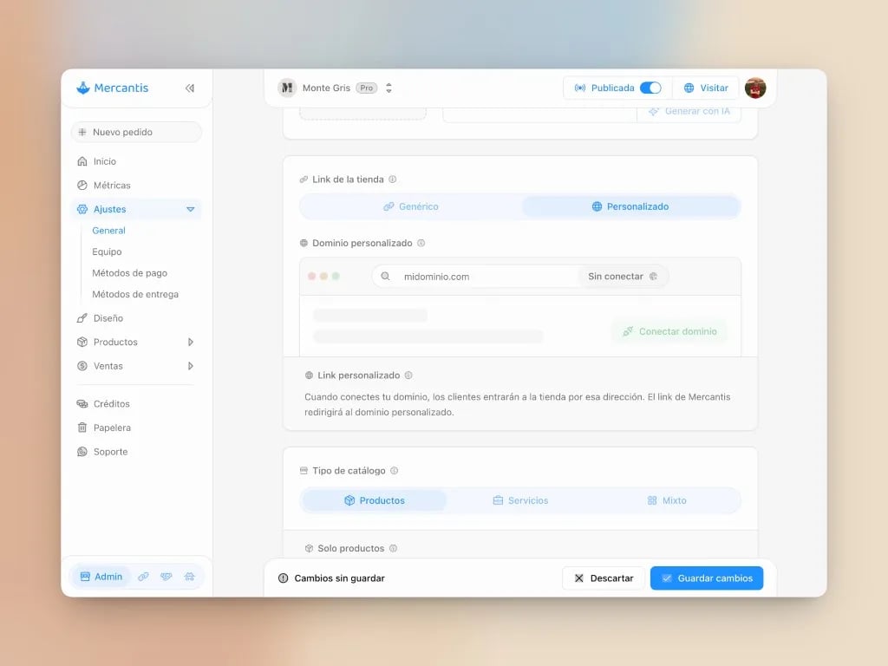Click the Papelera trash icon
Screen dimensions: 888x666
point(82,428)
